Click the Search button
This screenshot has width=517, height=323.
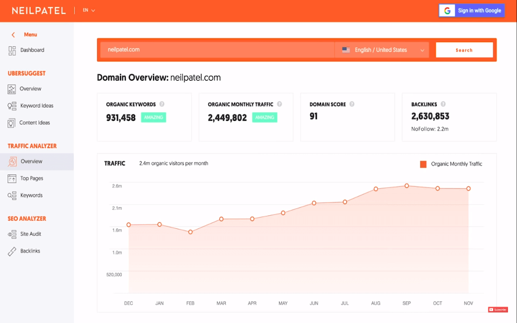(x=464, y=50)
